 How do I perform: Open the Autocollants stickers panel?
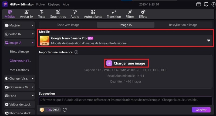pyautogui.click(x=93, y=14)
